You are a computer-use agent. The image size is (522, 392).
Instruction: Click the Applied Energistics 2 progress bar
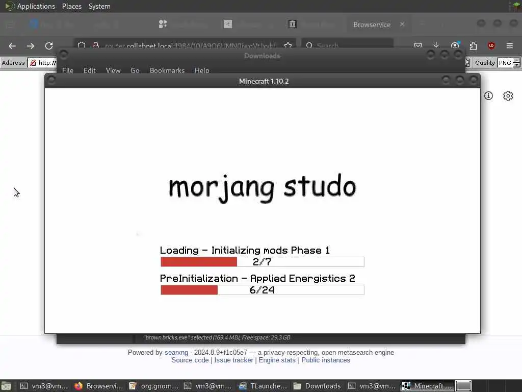click(x=263, y=290)
